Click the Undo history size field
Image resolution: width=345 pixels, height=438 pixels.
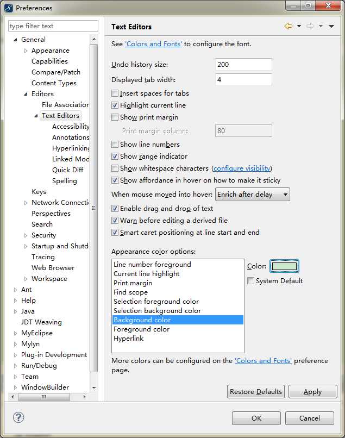pos(243,65)
